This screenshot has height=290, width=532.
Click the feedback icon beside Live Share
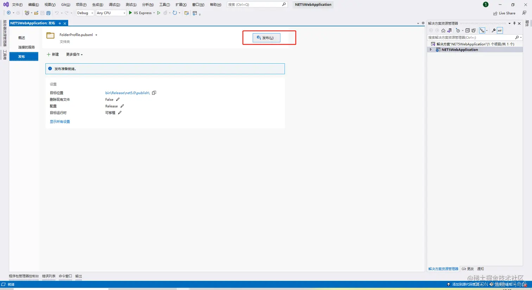pyautogui.click(x=524, y=13)
